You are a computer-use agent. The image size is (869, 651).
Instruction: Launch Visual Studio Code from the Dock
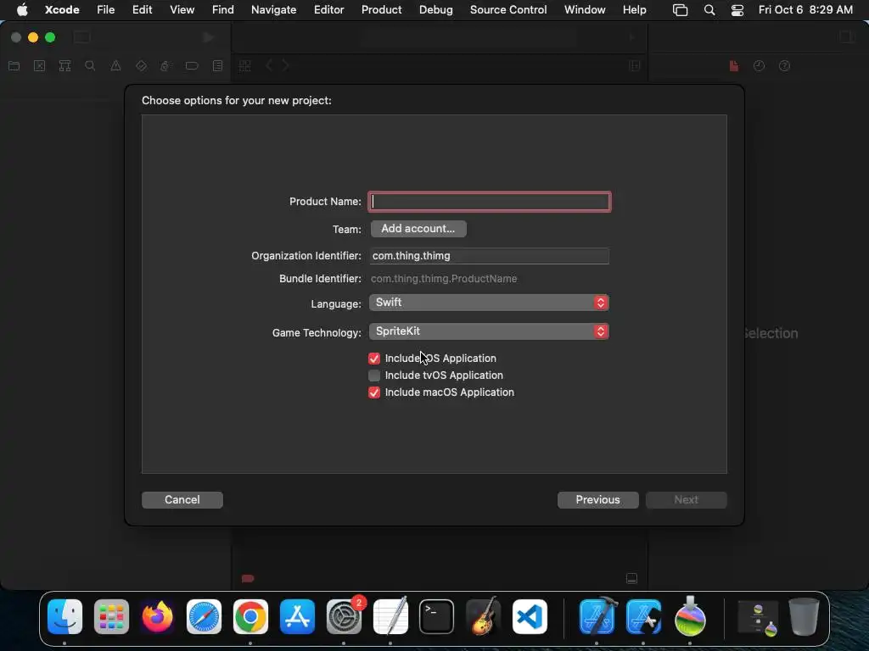click(530, 617)
